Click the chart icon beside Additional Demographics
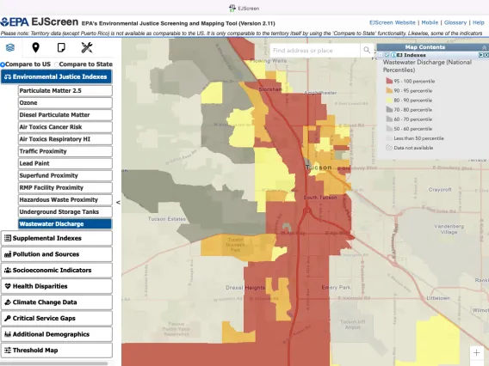The height and width of the screenshot is (366, 489). (8, 334)
